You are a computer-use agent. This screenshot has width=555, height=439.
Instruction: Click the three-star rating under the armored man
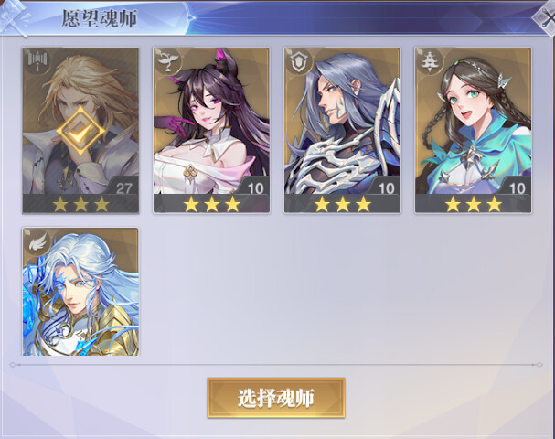tap(343, 204)
